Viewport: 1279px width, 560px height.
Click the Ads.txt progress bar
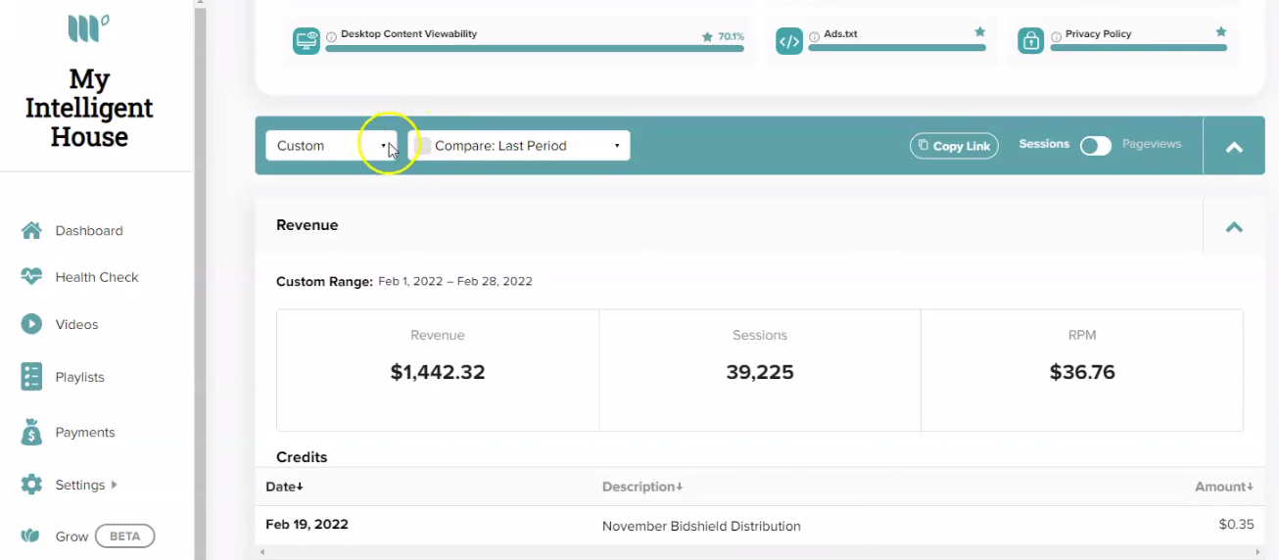coord(897,48)
